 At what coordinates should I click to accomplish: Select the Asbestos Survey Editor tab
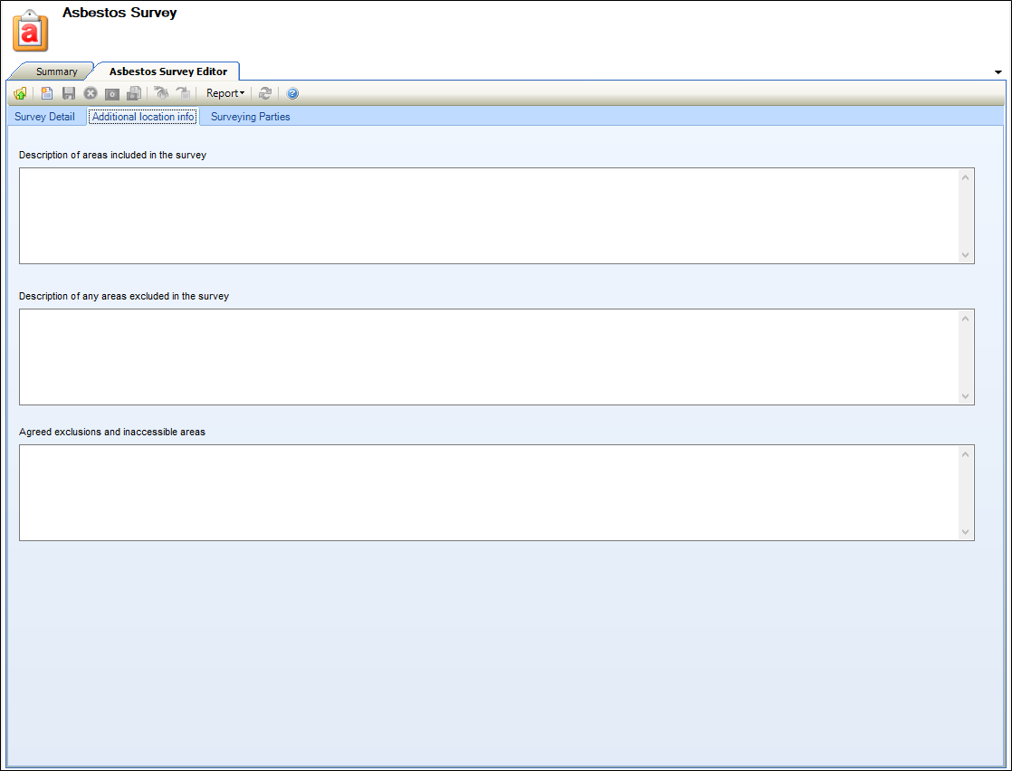pyautogui.click(x=167, y=71)
